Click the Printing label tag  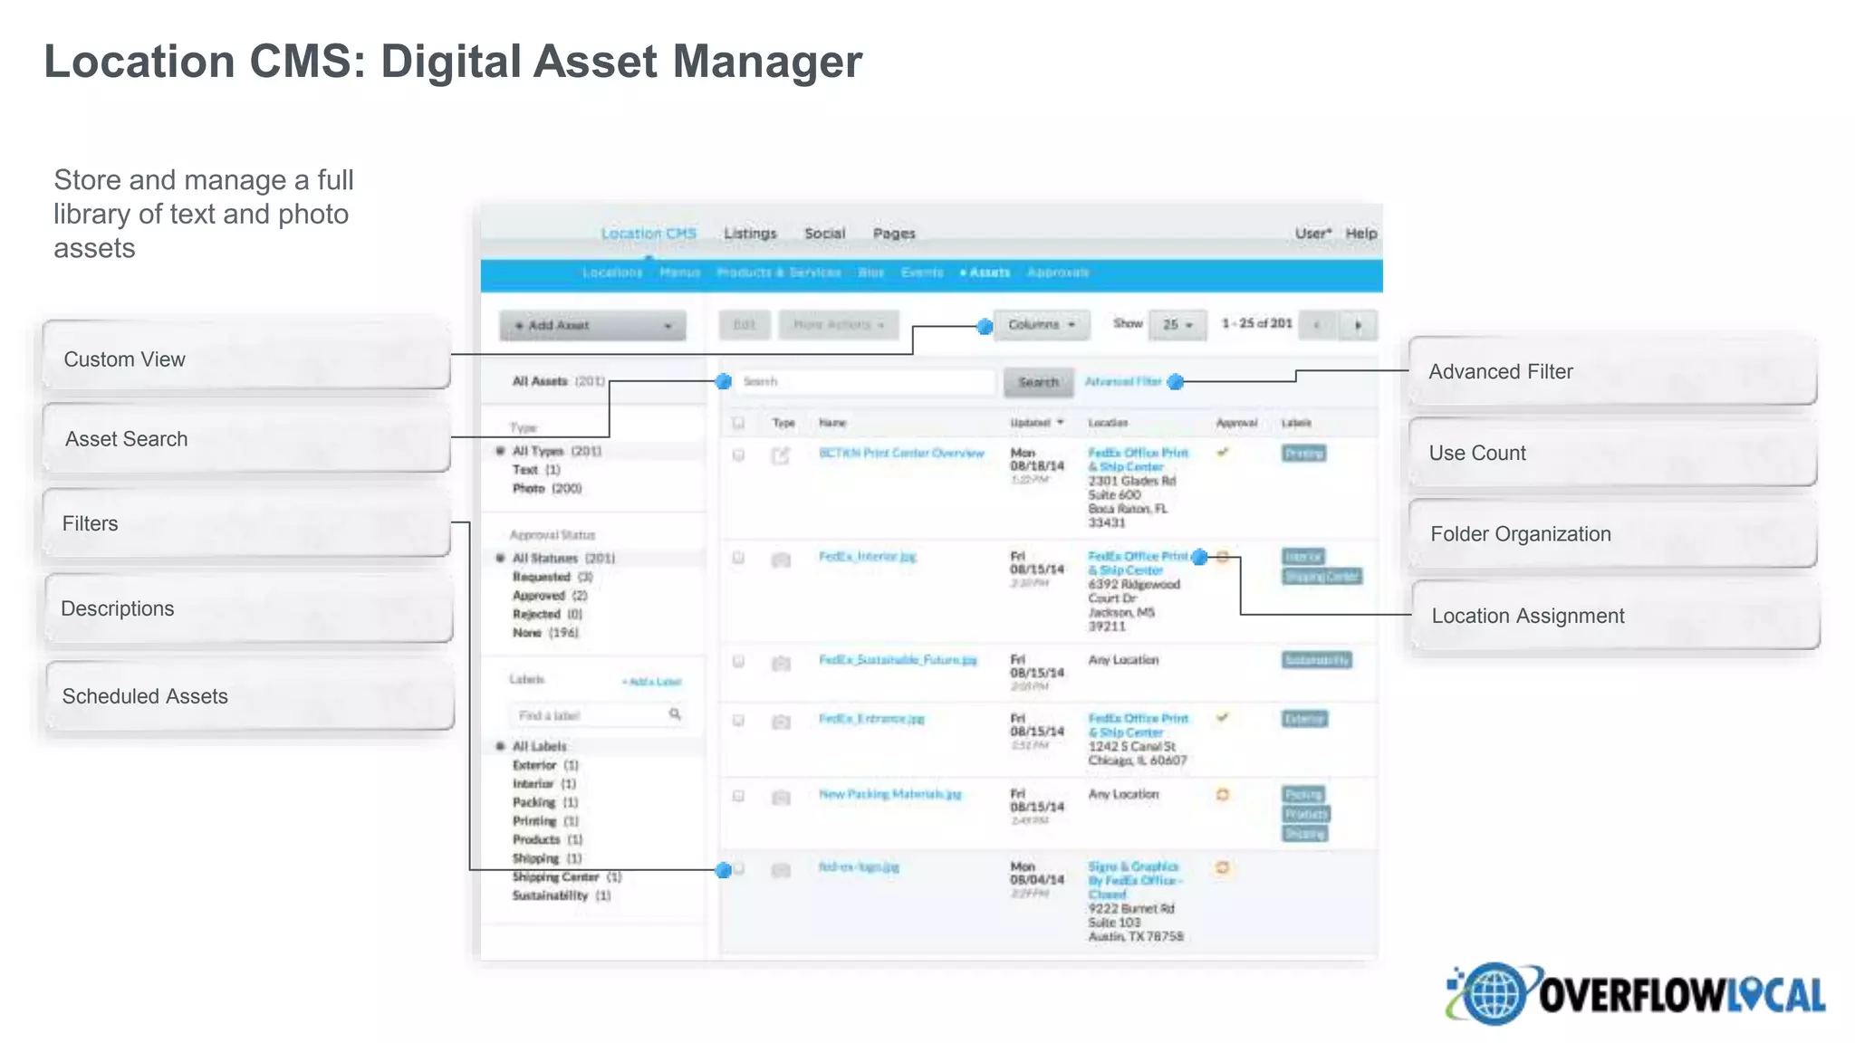pyautogui.click(x=1304, y=453)
